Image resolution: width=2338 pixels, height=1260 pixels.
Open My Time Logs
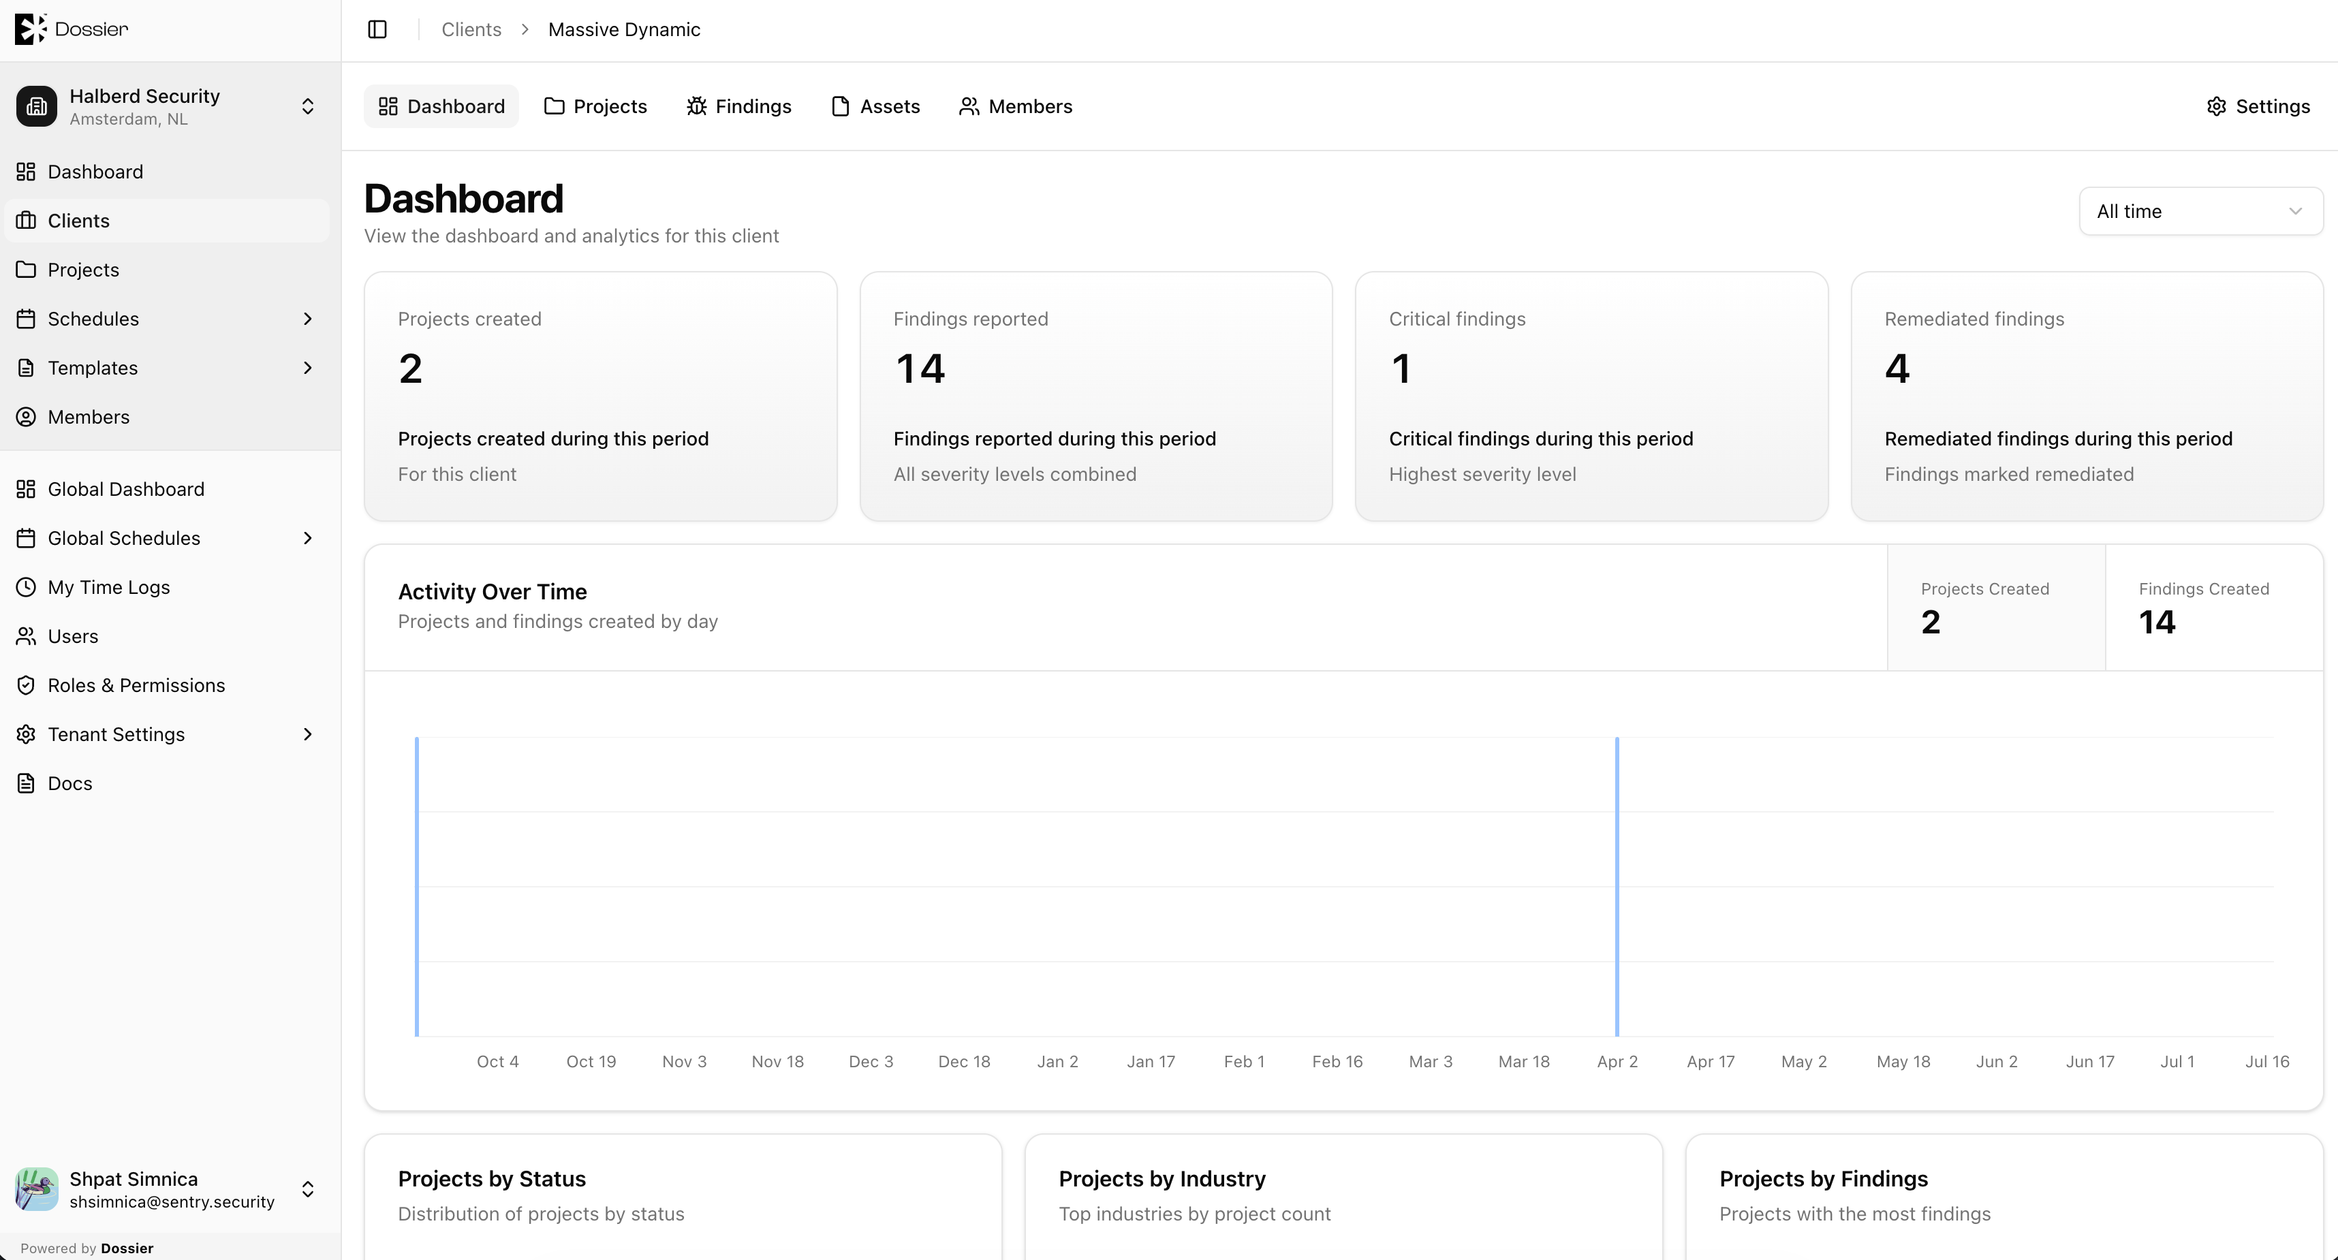click(x=167, y=587)
